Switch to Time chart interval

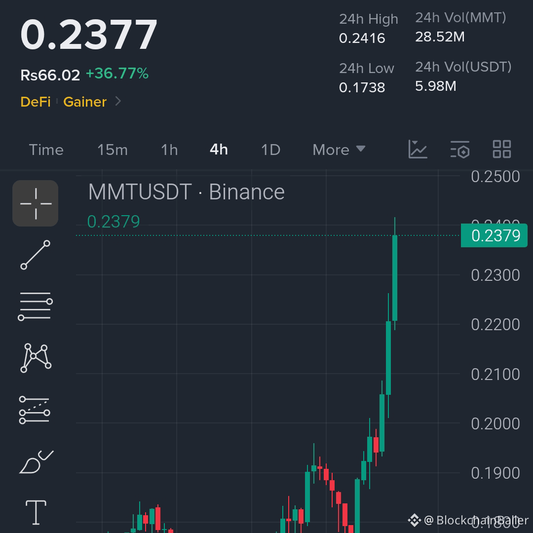(x=46, y=150)
